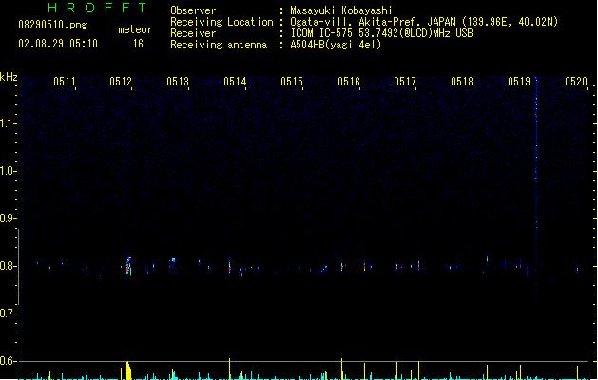Click the 0520 time marker
The image size is (598, 380).
coord(576,82)
